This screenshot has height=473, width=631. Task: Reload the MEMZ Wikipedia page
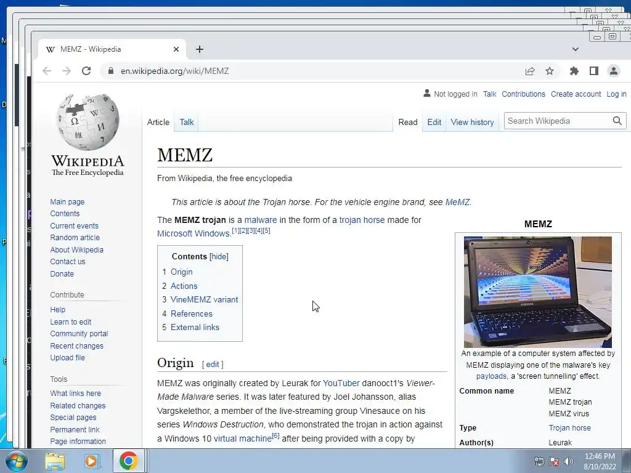click(86, 71)
